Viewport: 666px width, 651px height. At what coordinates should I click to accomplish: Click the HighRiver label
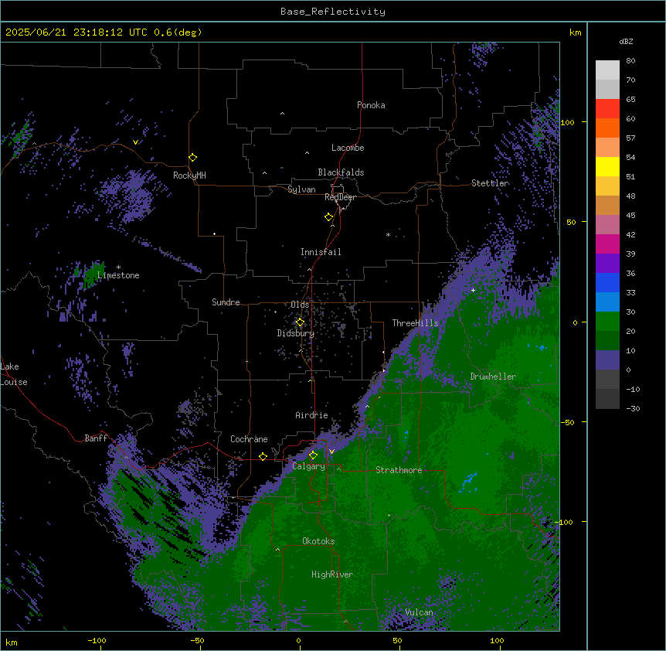click(332, 574)
